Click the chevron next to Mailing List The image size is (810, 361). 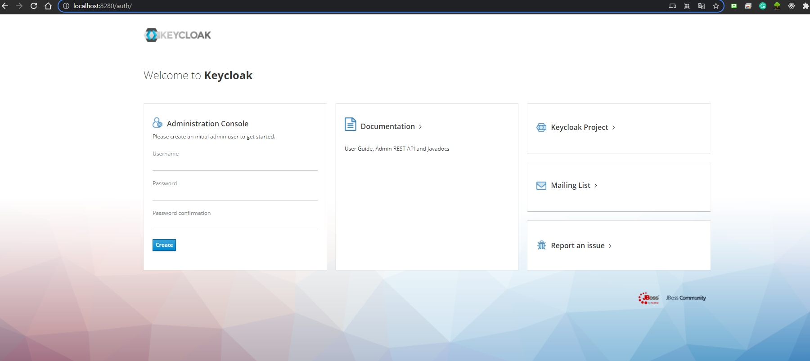point(596,186)
